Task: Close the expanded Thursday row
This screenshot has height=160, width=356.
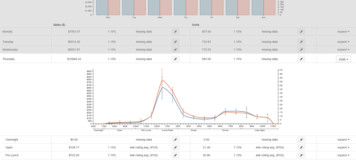Action: tap(343, 59)
